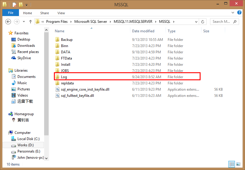Switch to the Home ribbon tab
Image resolution: width=245 pixels, height=170 pixels.
click(28, 13)
